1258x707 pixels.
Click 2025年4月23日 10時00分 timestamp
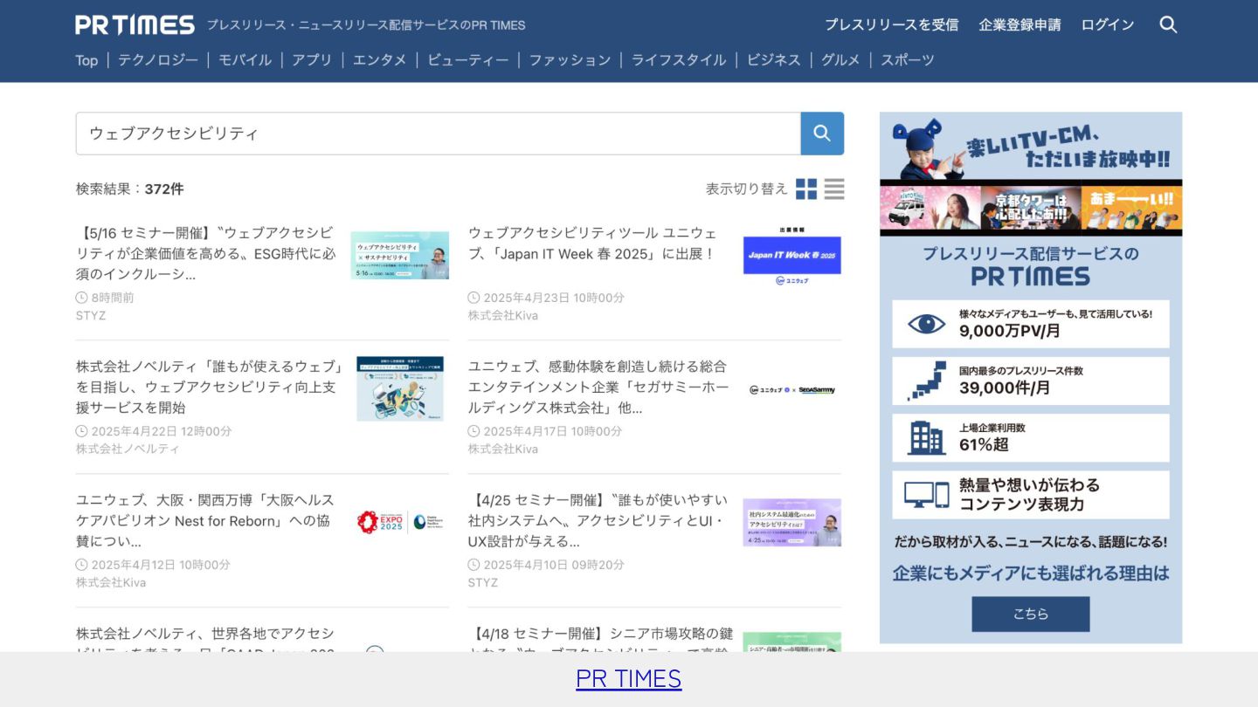point(554,298)
